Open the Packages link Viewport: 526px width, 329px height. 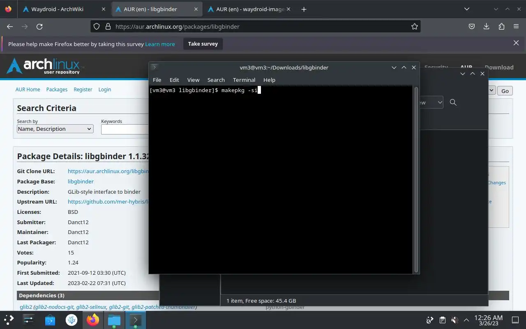coord(57,89)
